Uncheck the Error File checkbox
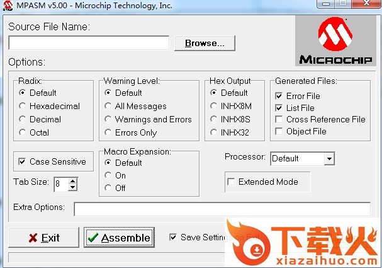The width and height of the screenshot is (382, 268). [279, 96]
